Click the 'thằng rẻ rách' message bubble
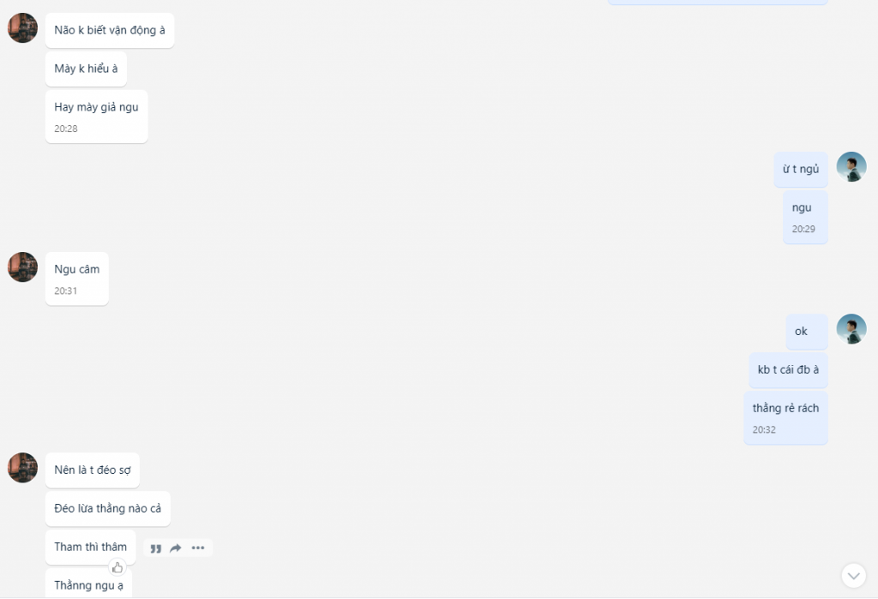The height and width of the screenshot is (599, 878). point(785,417)
